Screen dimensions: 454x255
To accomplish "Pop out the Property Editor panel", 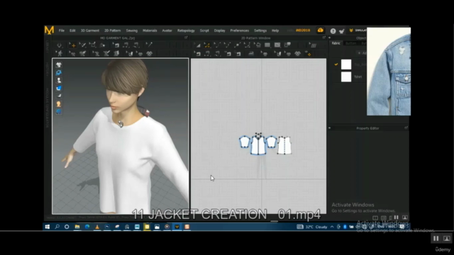I will [x=406, y=127].
